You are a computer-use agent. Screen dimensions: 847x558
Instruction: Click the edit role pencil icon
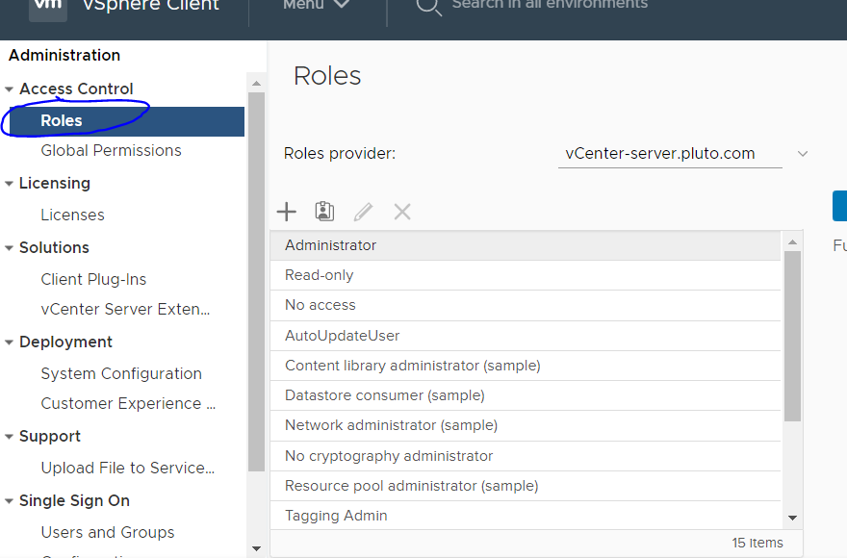363,212
